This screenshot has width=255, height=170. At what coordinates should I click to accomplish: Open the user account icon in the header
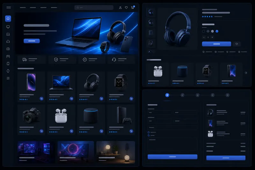[120, 7]
